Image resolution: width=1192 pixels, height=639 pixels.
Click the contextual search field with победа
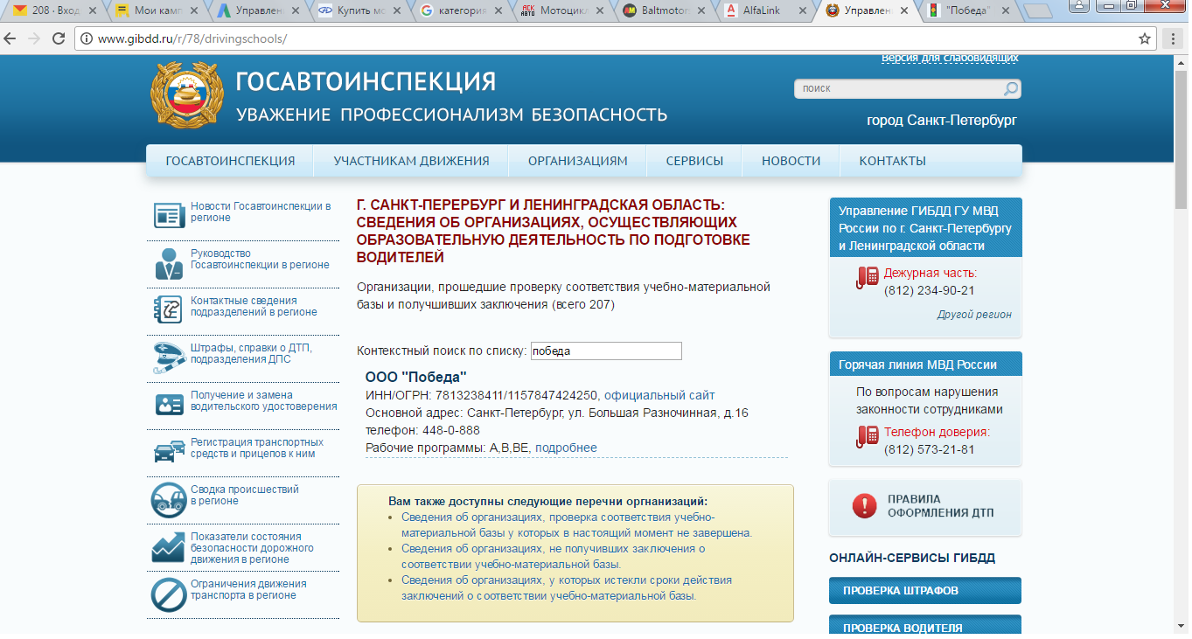605,351
